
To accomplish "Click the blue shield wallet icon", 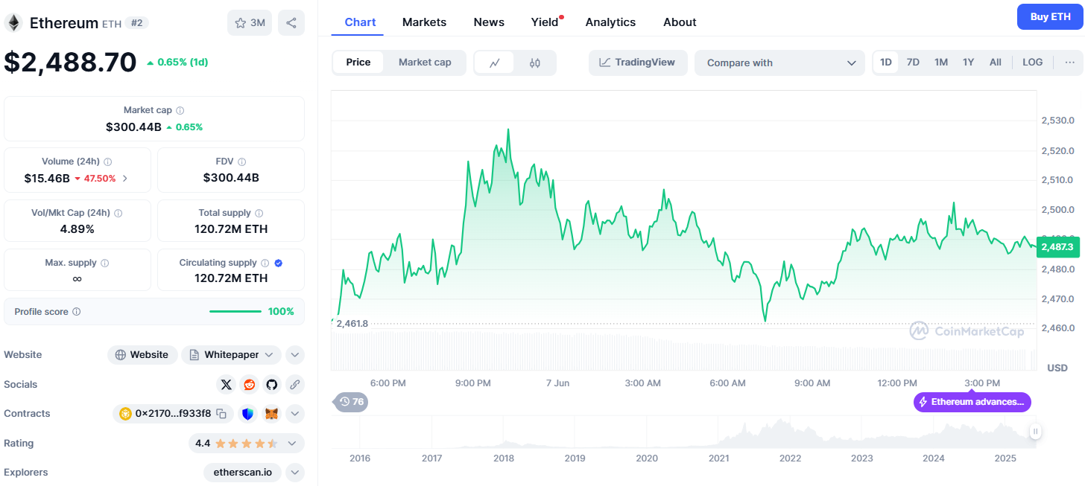I will pyautogui.click(x=247, y=413).
